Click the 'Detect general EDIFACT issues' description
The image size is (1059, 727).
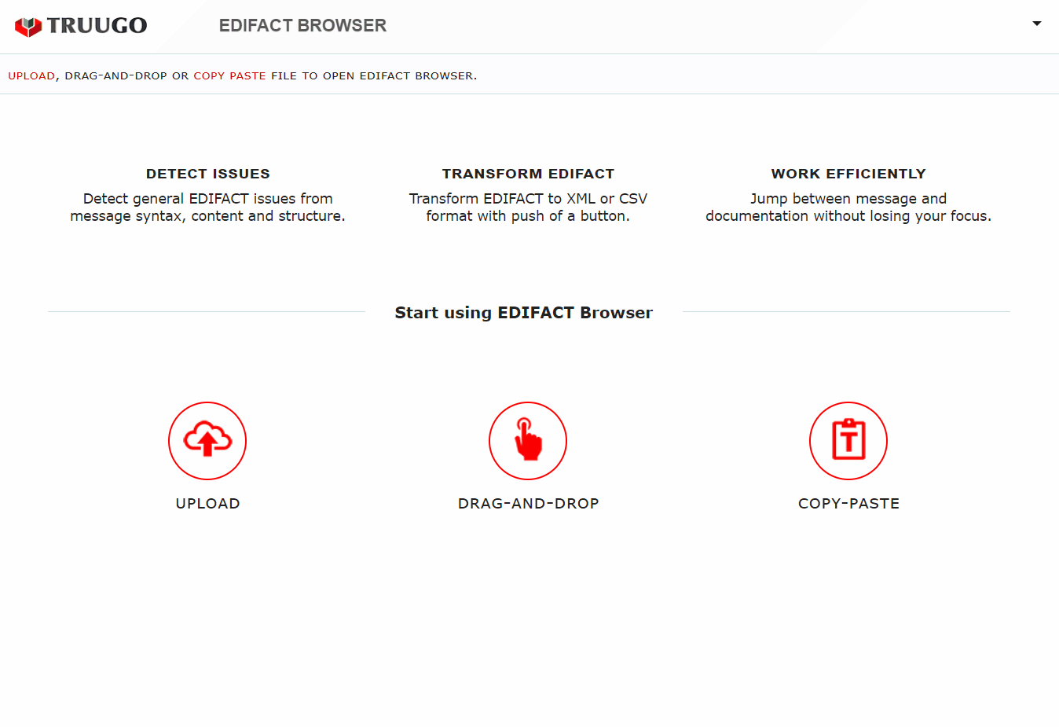[207, 207]
